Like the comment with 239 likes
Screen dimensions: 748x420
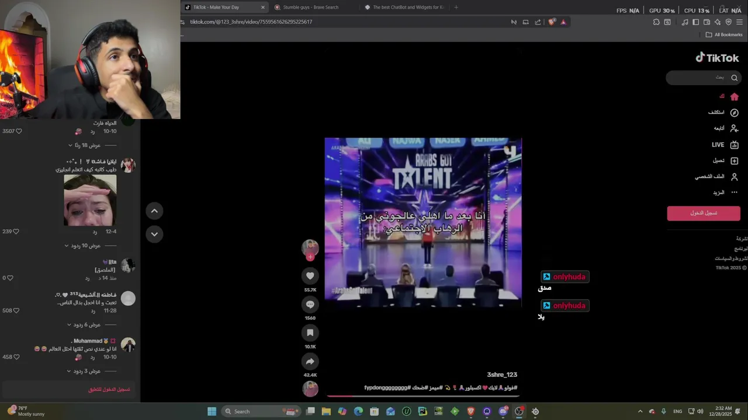[16, 232]
